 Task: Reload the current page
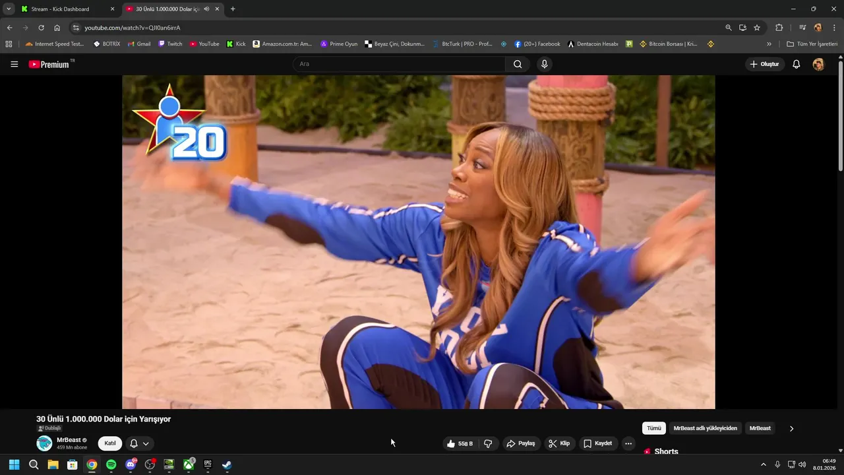[41, 28]
